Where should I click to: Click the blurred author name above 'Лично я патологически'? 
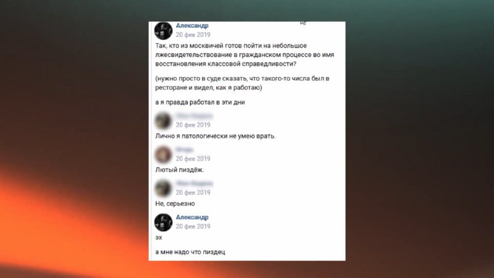(195, 116)
